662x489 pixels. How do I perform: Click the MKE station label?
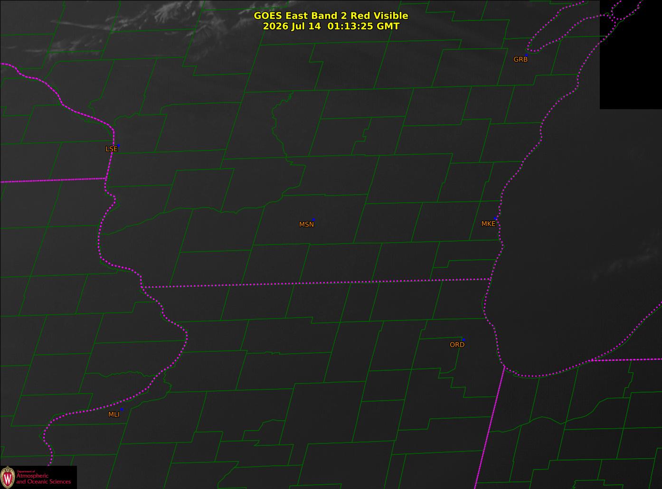pos(488,224)
